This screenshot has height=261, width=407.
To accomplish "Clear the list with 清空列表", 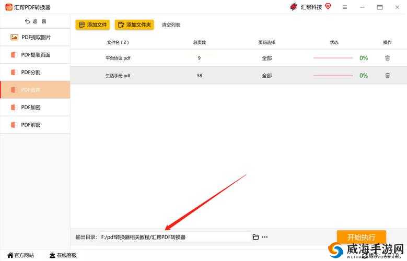I will point(171,25).
